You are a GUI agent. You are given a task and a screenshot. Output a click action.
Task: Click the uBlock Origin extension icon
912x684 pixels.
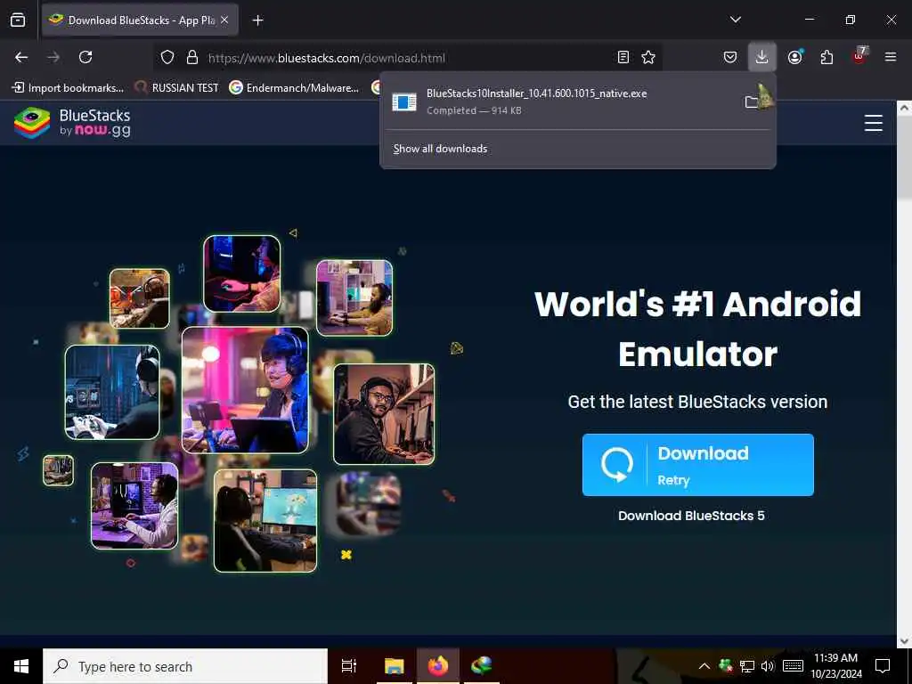859,56
